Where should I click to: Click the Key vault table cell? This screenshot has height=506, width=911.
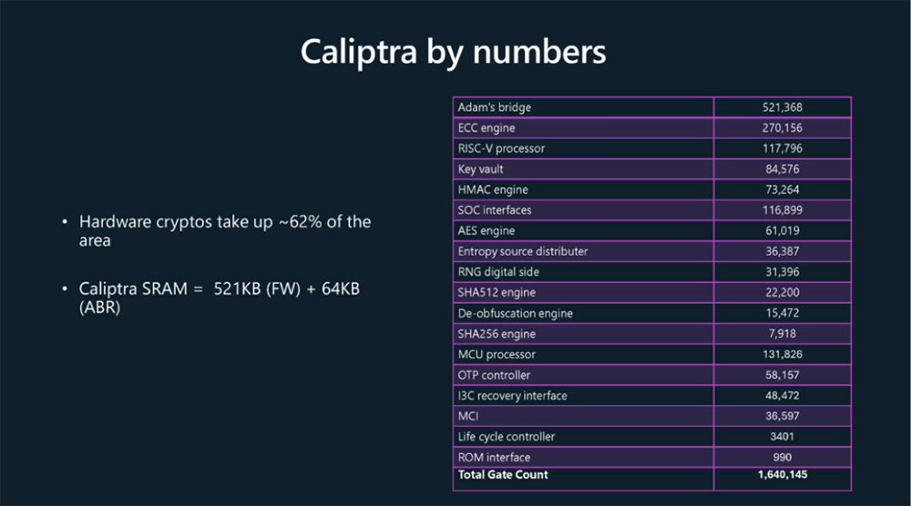[x=480, y=169]
